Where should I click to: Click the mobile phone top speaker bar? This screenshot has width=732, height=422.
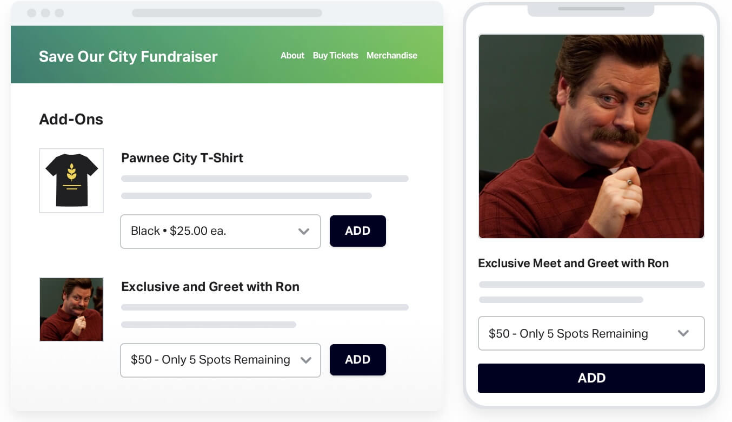[x=591, y=9]
